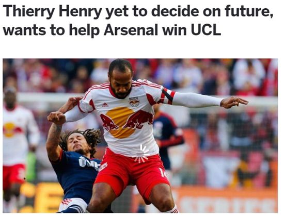This screenshot has width=284, height=216.
Task: Click the captain's armband on the player's arm
Action: pos(168,96)
